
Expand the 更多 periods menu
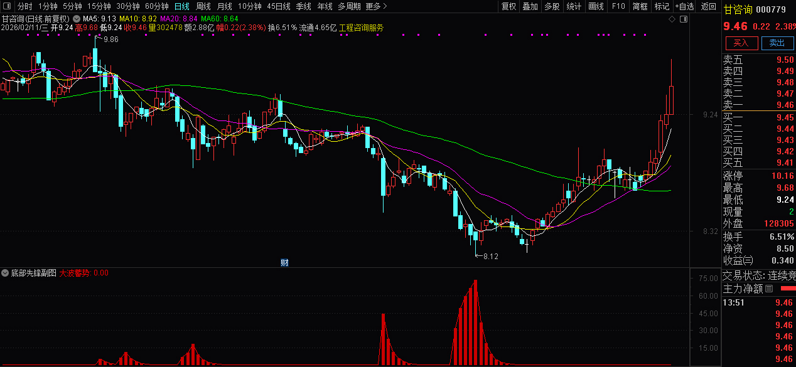coord(376,6)
